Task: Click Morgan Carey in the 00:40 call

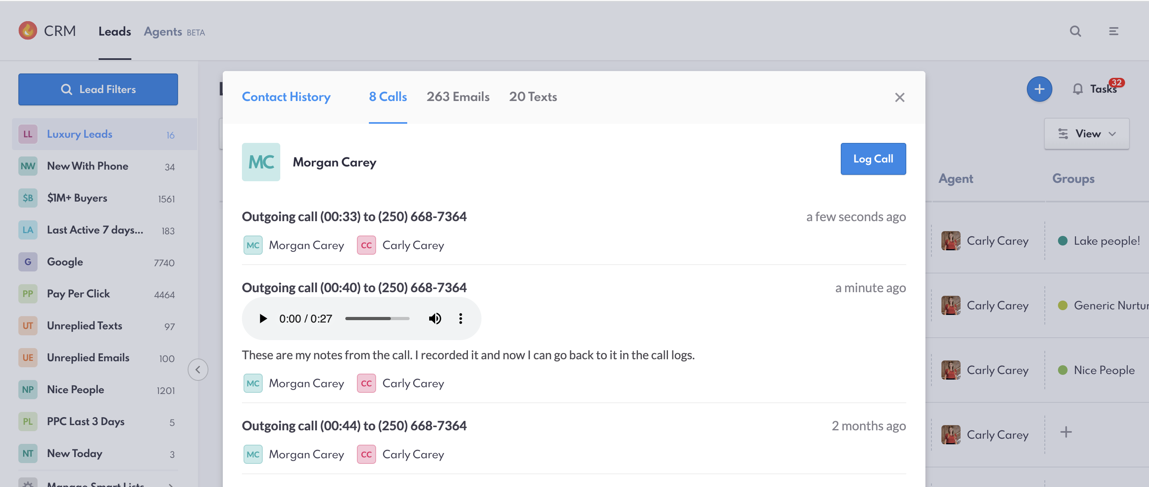Action: tap(293, 383)
